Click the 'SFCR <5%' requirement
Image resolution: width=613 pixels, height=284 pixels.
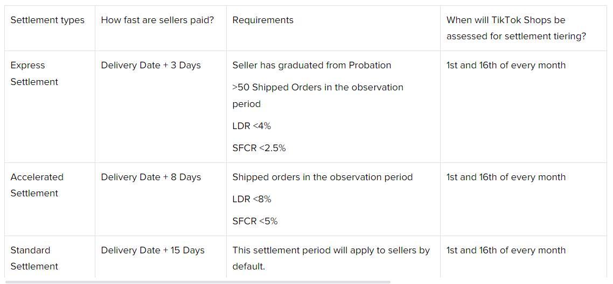pos(255,221)
